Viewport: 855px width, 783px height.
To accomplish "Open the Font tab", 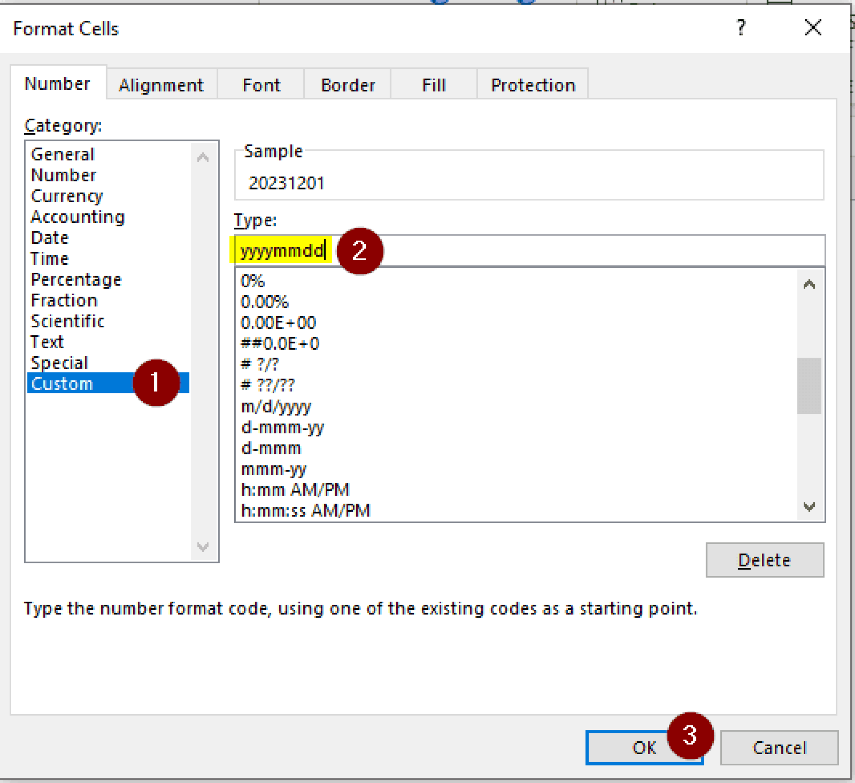I will click(261, 85).
